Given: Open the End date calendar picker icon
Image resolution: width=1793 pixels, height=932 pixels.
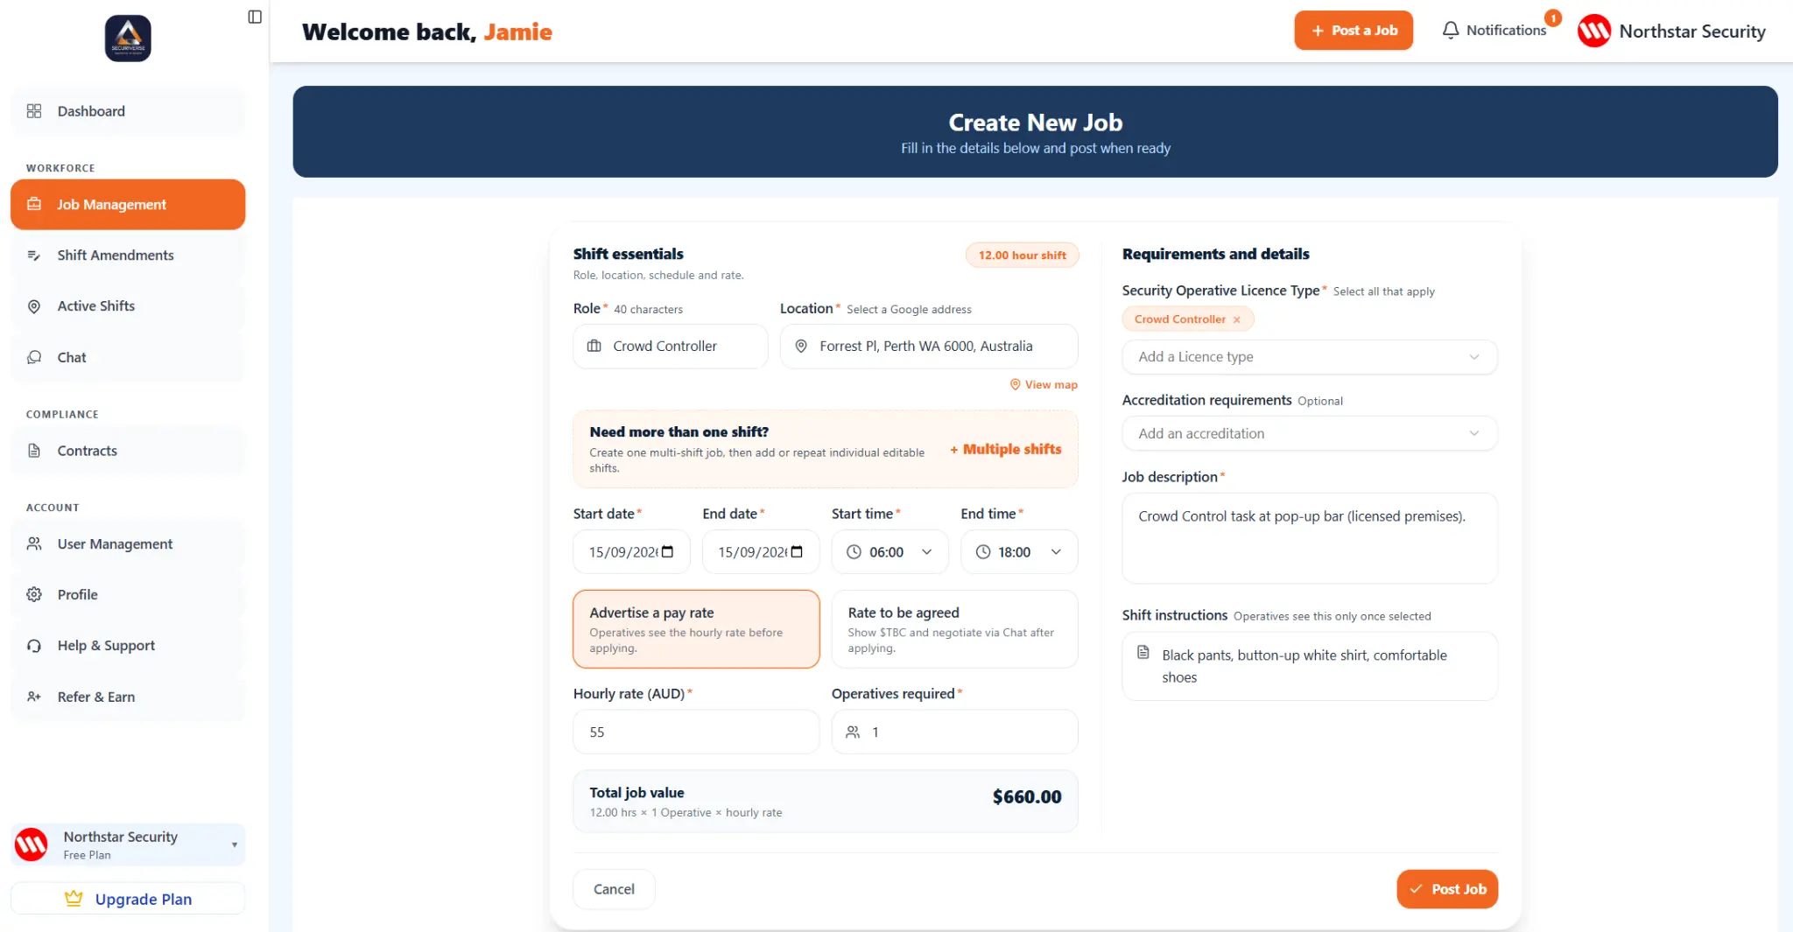Looking at the screenshot, I should pyautogui.click(x=797, y=551).
